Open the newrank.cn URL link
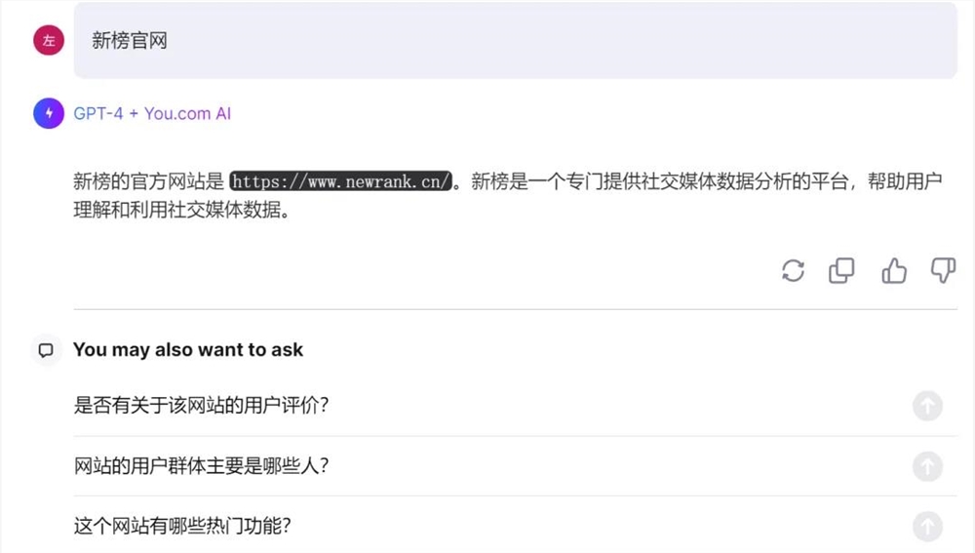The image size is (975, 553). pyautogui.click(x=341, y=181)
